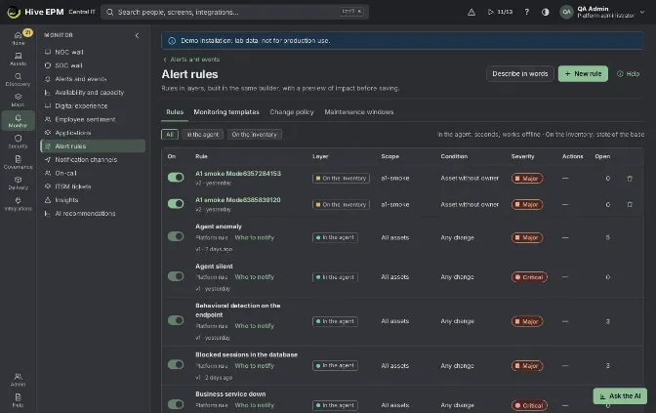
Task: Open Help at the rail bottom
Action: pyautogui.click(x=18, y=400)
